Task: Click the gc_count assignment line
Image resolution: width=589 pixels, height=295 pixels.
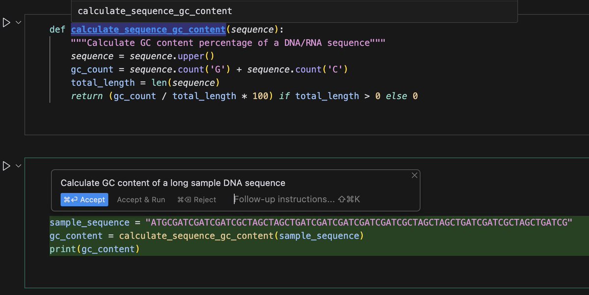Action: (x=210, y=69)
